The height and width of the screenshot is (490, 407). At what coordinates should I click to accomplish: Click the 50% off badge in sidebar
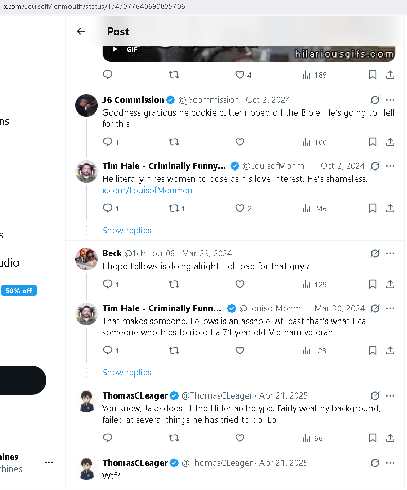[x=19, y=291]
